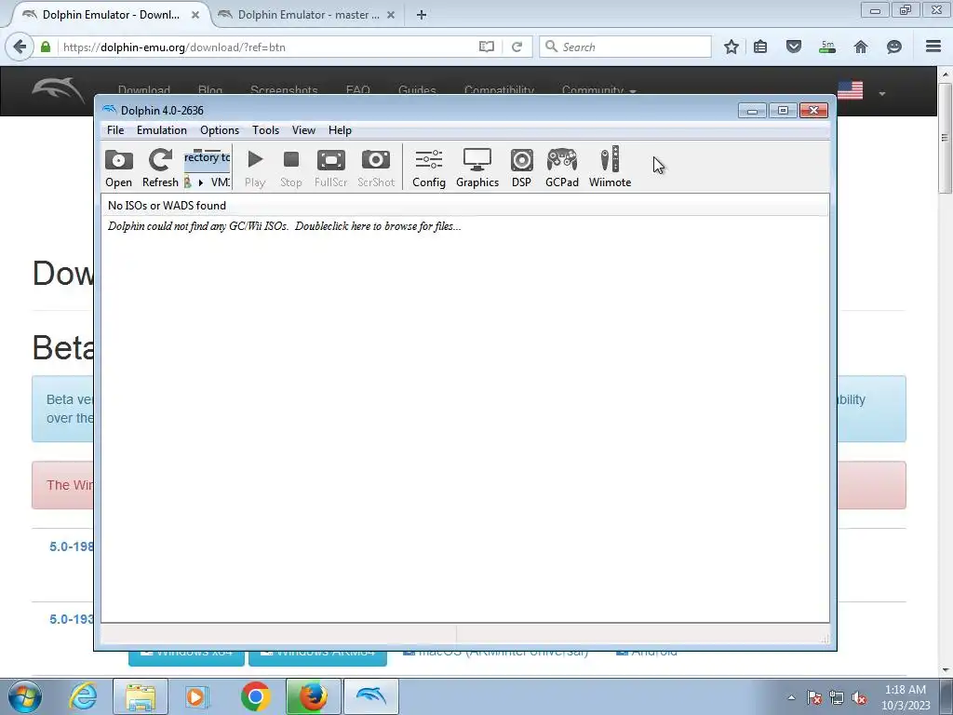953x715 pixels.
Task: Open the Graphics settings icon
Action: [x=477, y=168]
